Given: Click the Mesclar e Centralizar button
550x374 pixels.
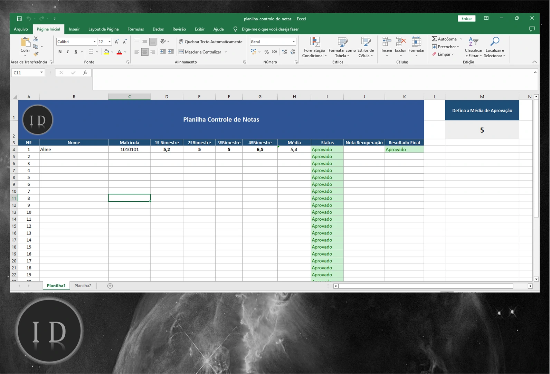Looking at the screenshot, I should (200, 52).
